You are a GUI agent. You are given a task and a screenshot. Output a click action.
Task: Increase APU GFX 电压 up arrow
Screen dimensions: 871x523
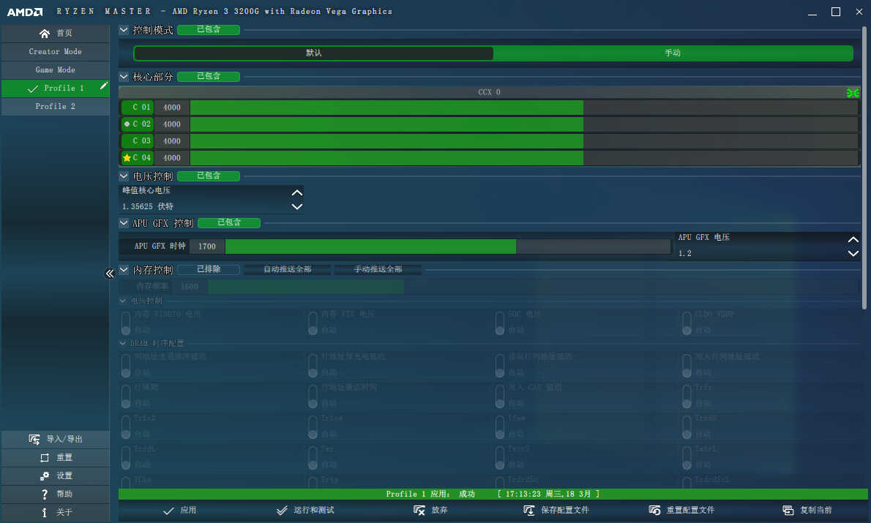(x=853, y=240)
